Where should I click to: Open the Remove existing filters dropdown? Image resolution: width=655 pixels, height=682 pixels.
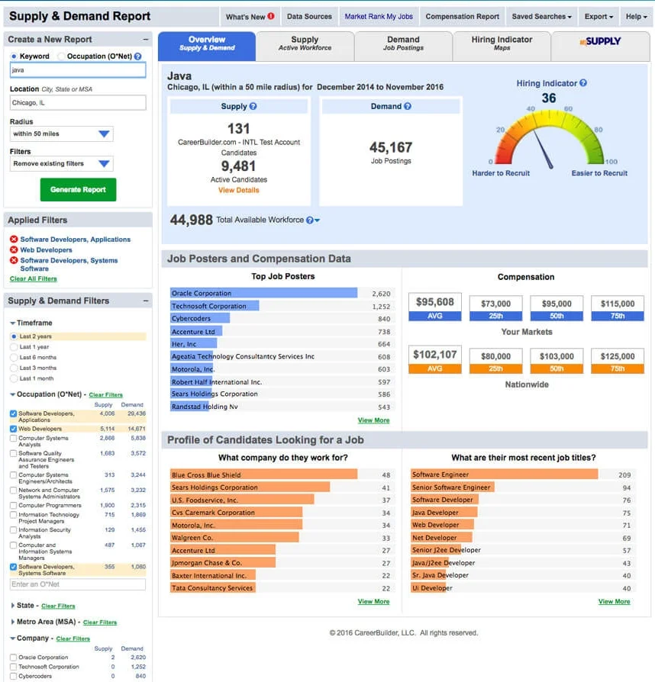tap(61, 163)
